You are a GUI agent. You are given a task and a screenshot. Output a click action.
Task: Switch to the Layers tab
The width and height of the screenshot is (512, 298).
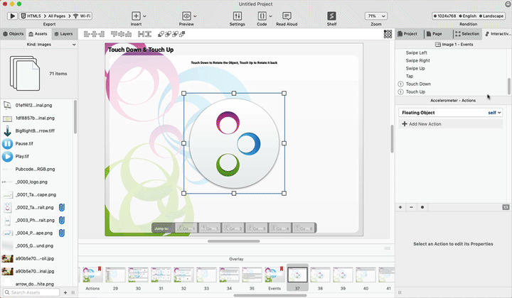coord(63,33)
